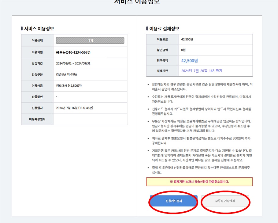The width and height of the screenshot is (278, 223).
Task: Click the 이용상태 row label
Action: click(37, 40)
